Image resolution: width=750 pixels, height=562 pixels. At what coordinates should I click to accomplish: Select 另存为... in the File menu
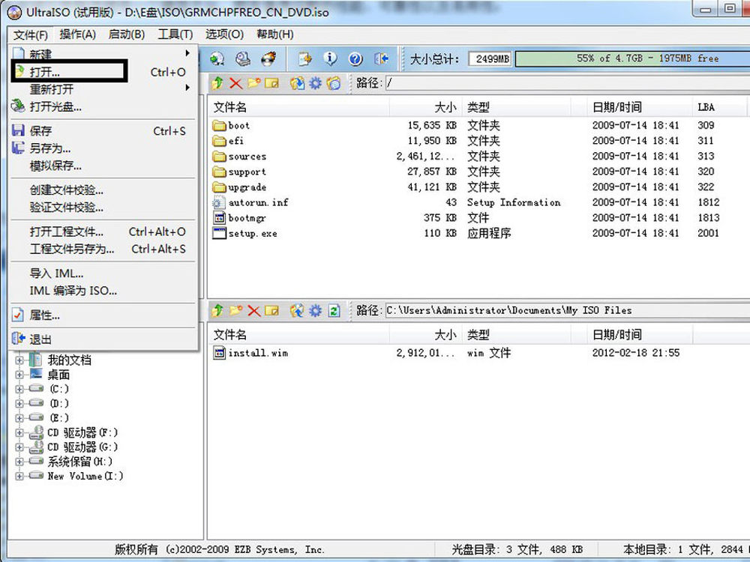click(49, 148)
